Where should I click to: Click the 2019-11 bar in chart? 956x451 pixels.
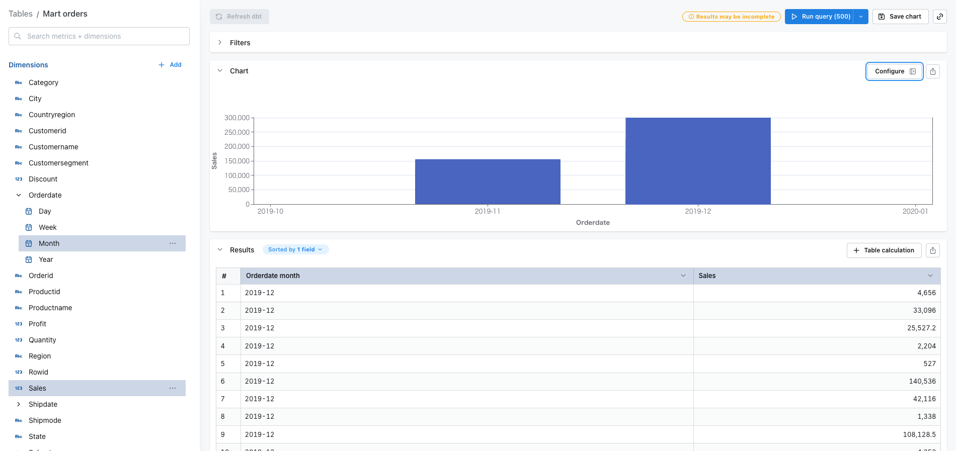[488, 182]
